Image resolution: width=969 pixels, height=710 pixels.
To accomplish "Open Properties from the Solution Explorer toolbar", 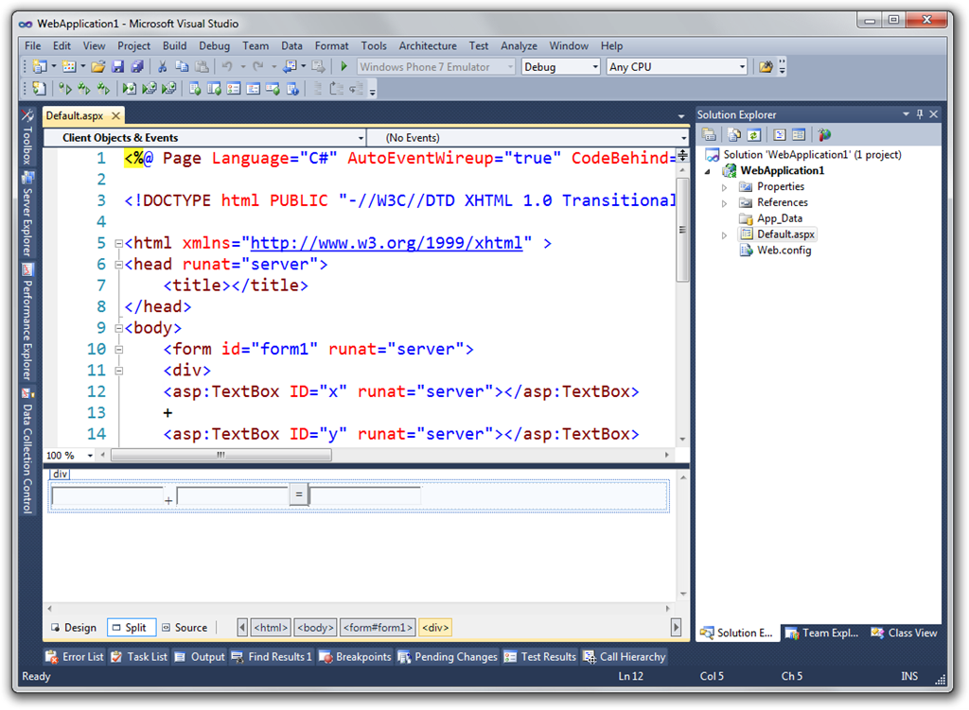I will (x=709, y=134).
